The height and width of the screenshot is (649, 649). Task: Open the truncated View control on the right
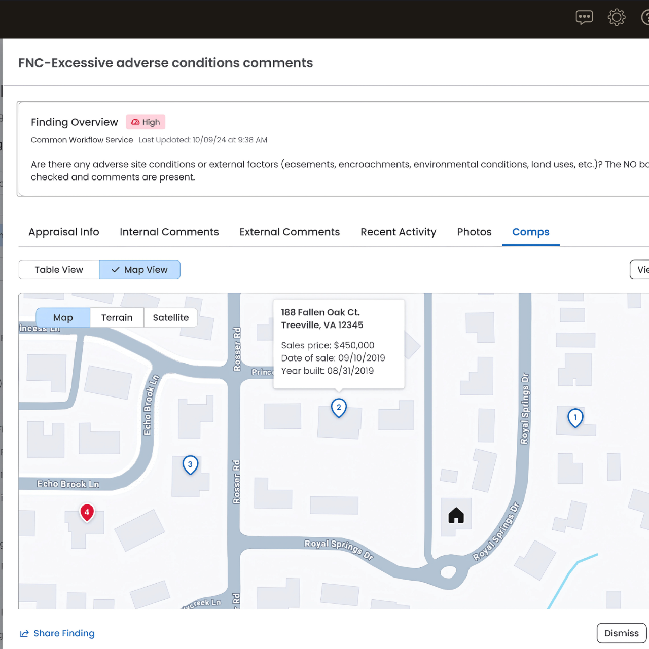click(x=640, y=269)
